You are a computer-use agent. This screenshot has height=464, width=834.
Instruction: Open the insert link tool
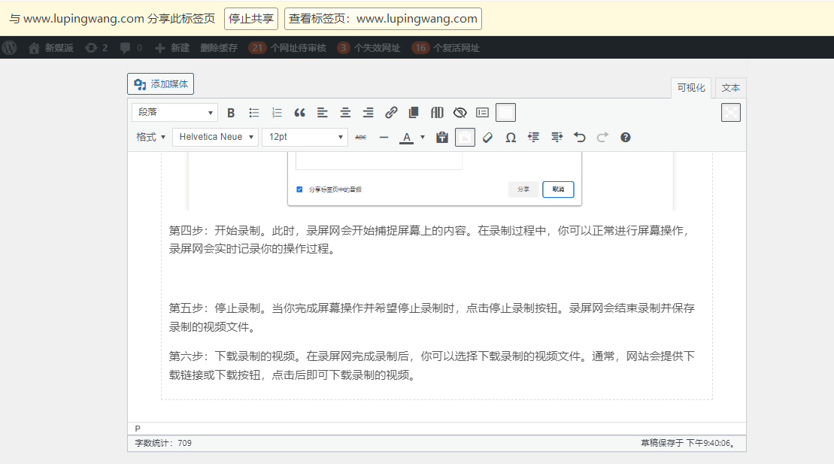coord(390,112)
